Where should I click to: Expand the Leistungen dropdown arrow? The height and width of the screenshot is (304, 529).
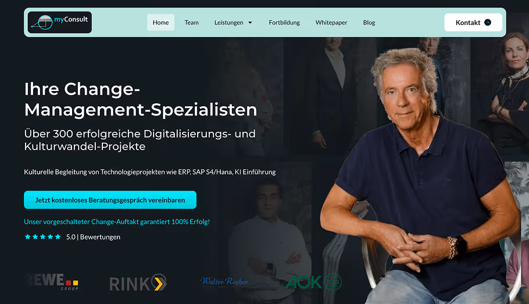pyautogui.click(x=250, y=23)
